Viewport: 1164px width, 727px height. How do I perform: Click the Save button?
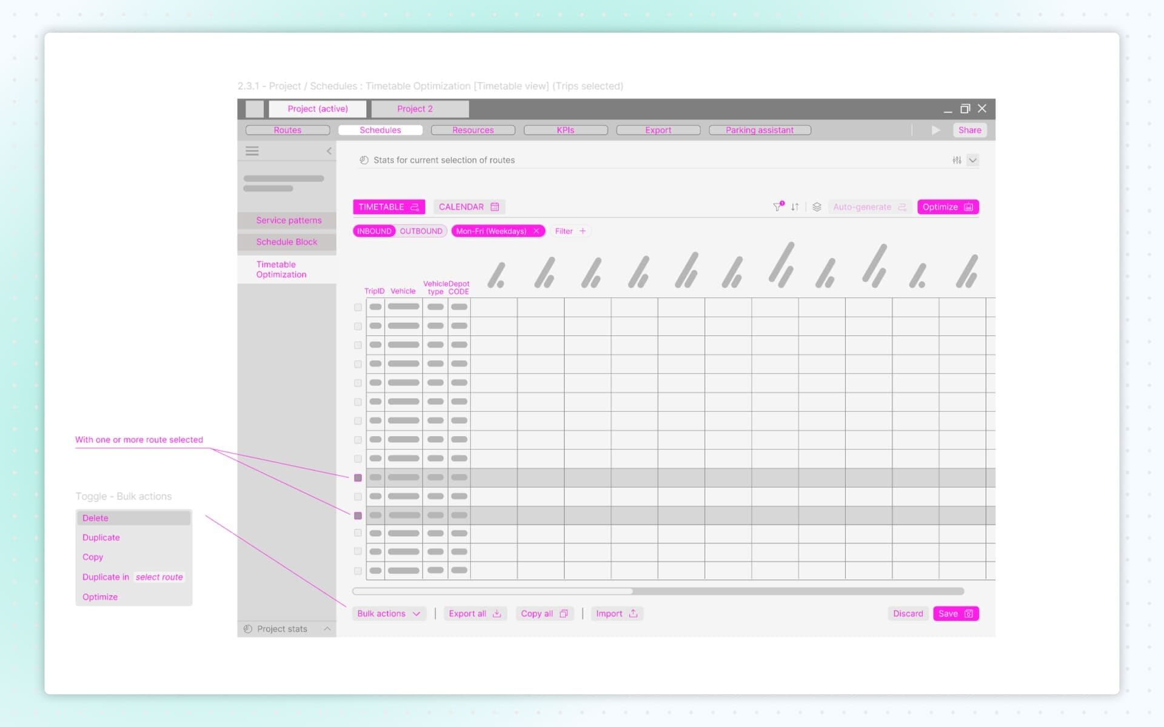click(956, 613)
